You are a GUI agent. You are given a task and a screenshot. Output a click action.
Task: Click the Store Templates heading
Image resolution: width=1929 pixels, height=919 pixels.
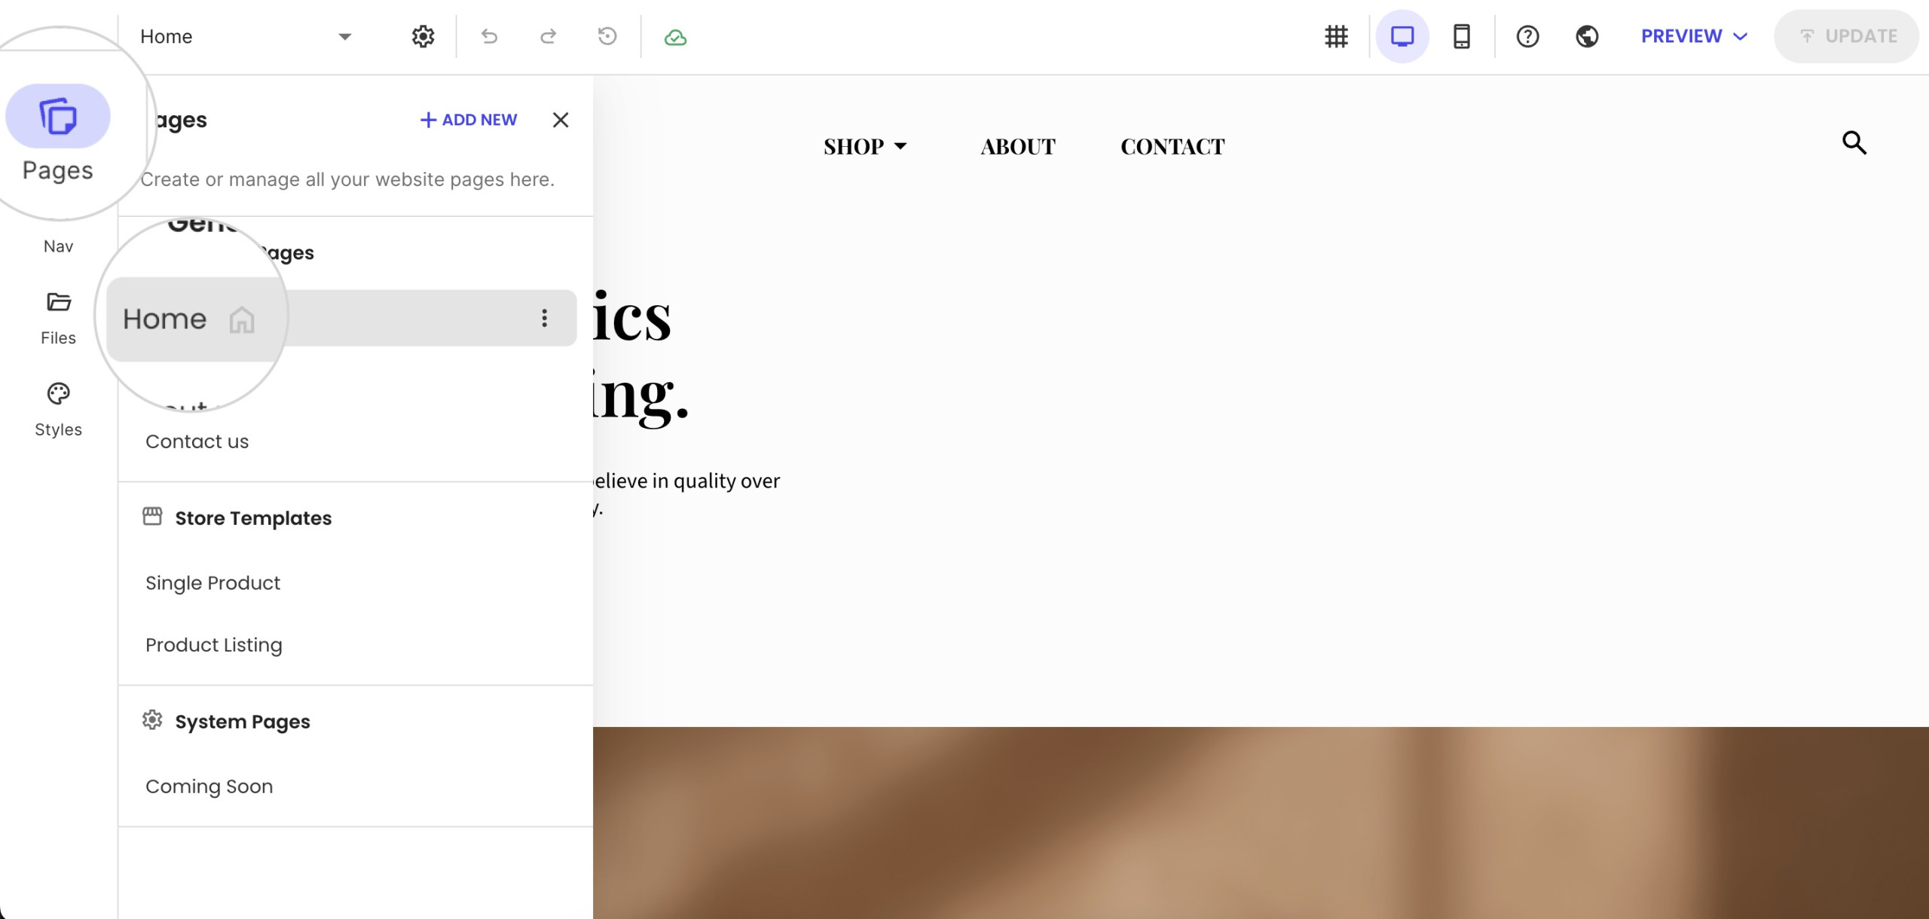pyautogui.click(x=253, y=518)
